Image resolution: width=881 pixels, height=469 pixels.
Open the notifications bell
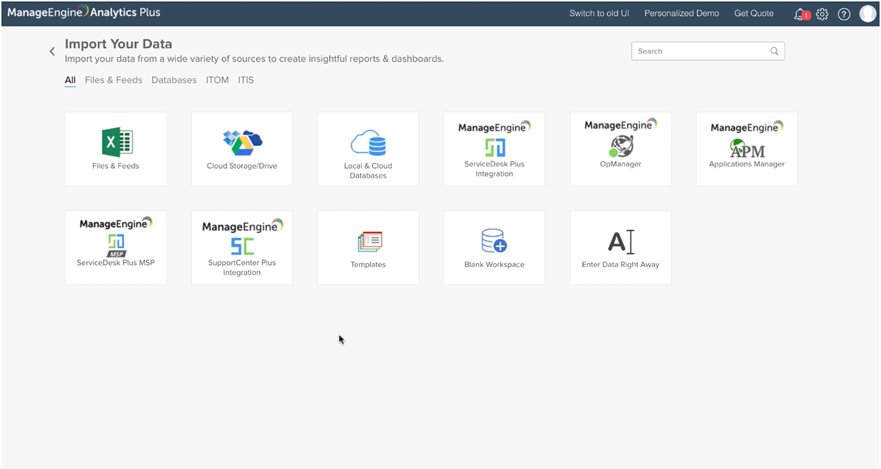(x=801, y=14)
